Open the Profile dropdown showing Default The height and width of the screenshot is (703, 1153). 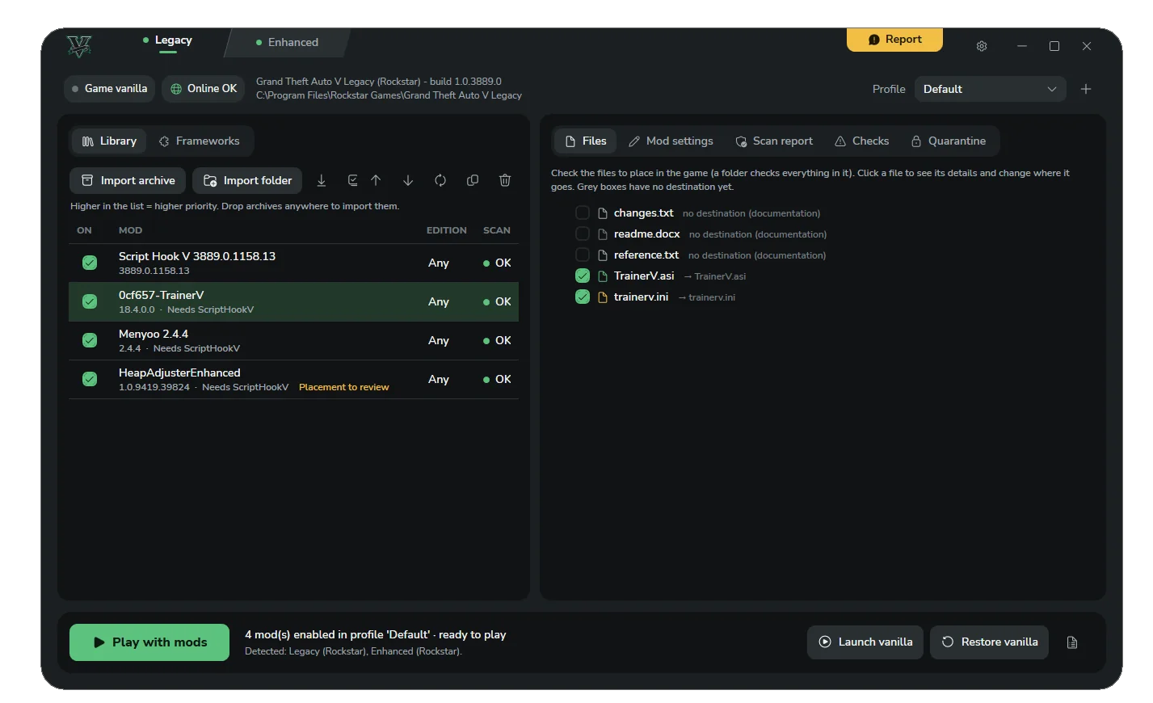[x=991, y=89]
